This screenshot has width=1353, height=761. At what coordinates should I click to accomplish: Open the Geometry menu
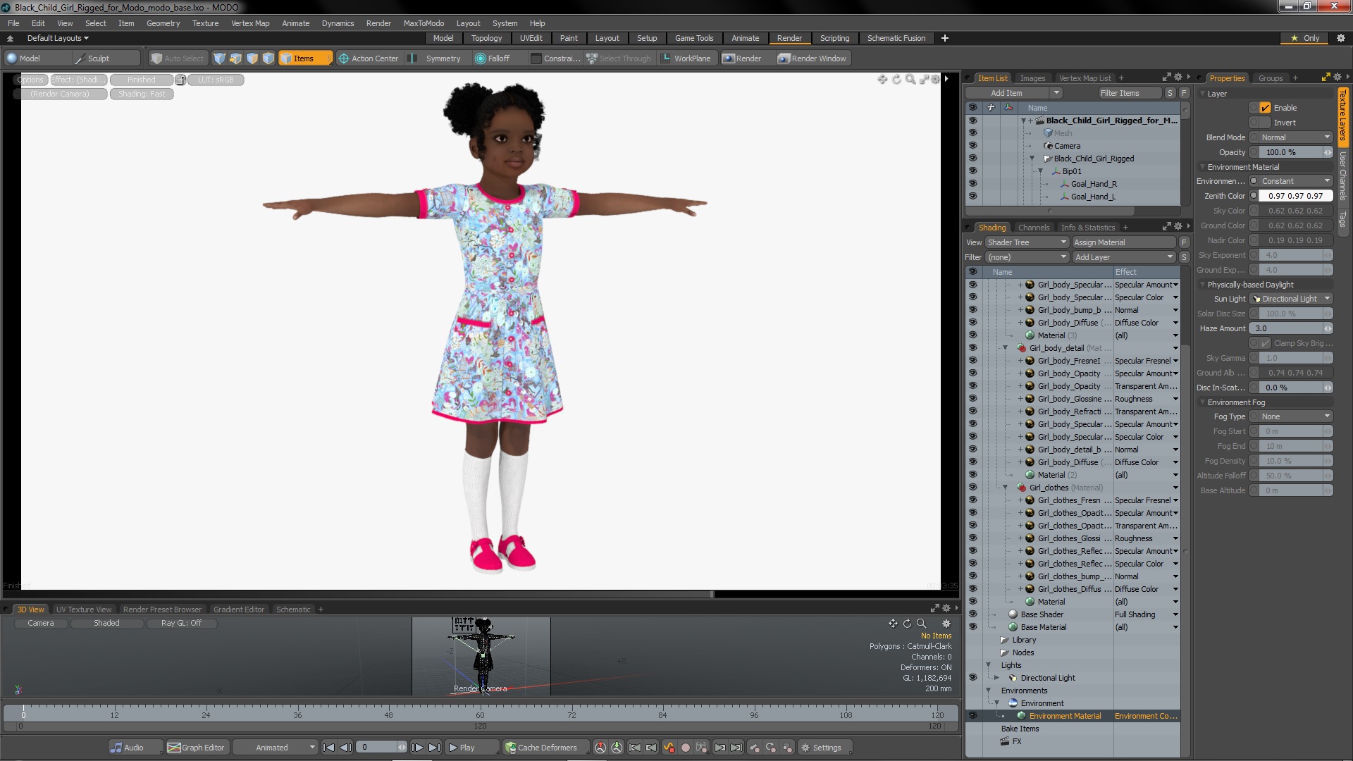(x=163, y=23)
